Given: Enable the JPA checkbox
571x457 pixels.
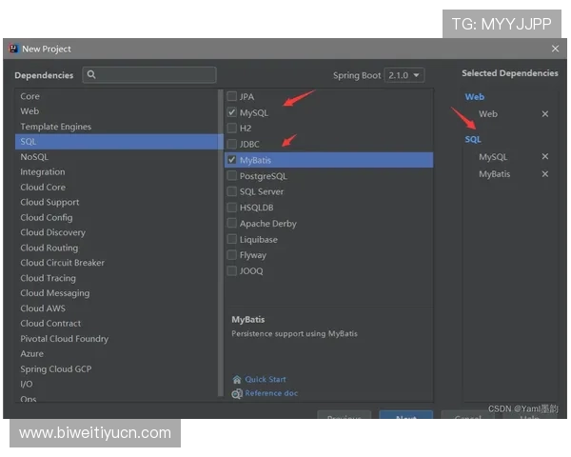Looking at the screenshot, I should coord(231,96).
